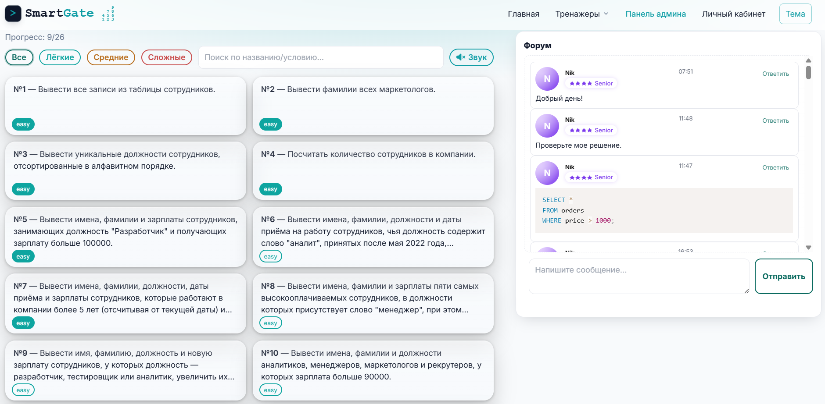Open the Тренажеры dropdown menu

coord(581,14)
